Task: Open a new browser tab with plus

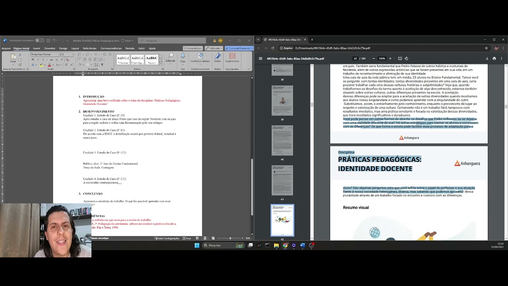Action: (x=312, y=40)
